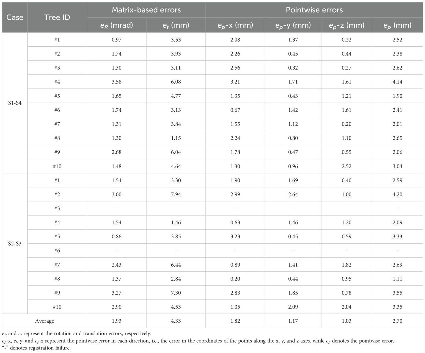This screenshot has width=425, height=353.
Task: Select the average et value 4.33
Action: pyautogui.click(x=176, y=321)
